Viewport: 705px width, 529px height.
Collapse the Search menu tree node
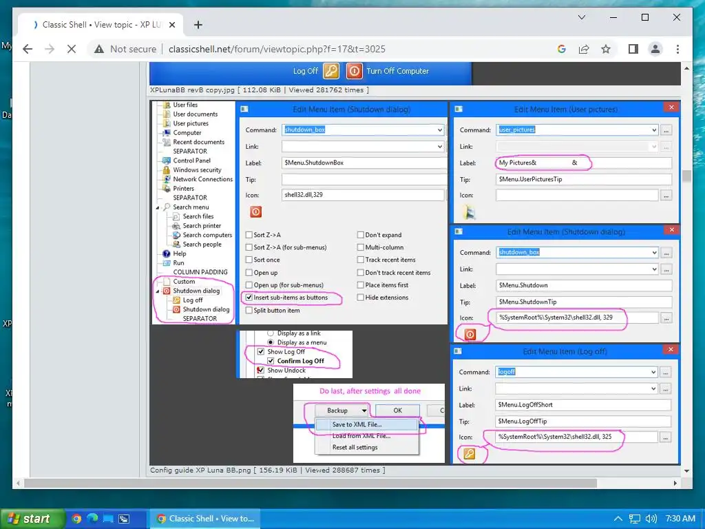[158, 208]
